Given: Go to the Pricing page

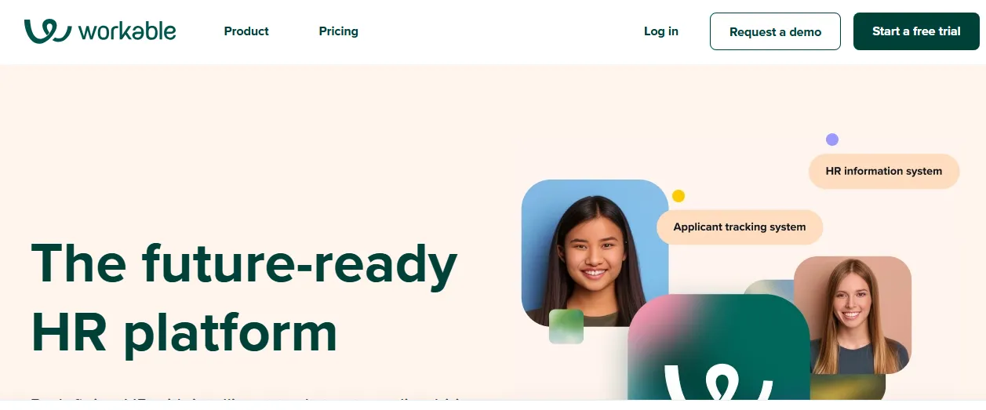Looking at the screenshot, I should coord(338,31).
